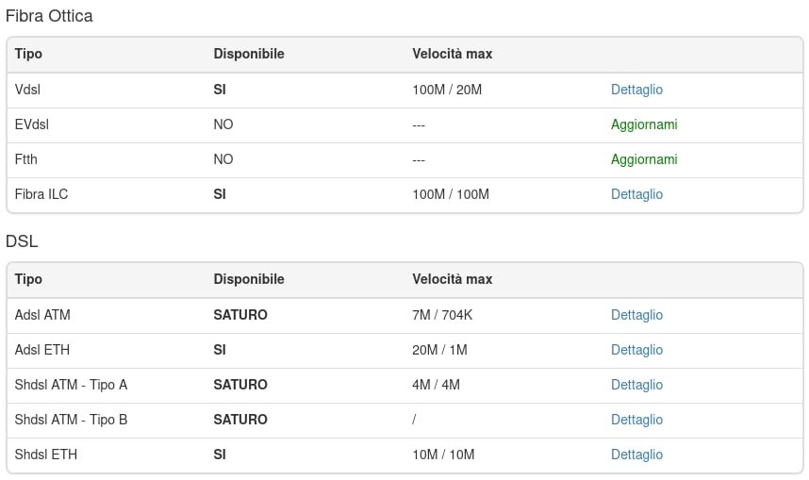
Task: Click Aggiornami link in EVdsl row
Action: (x=644, y=124)
